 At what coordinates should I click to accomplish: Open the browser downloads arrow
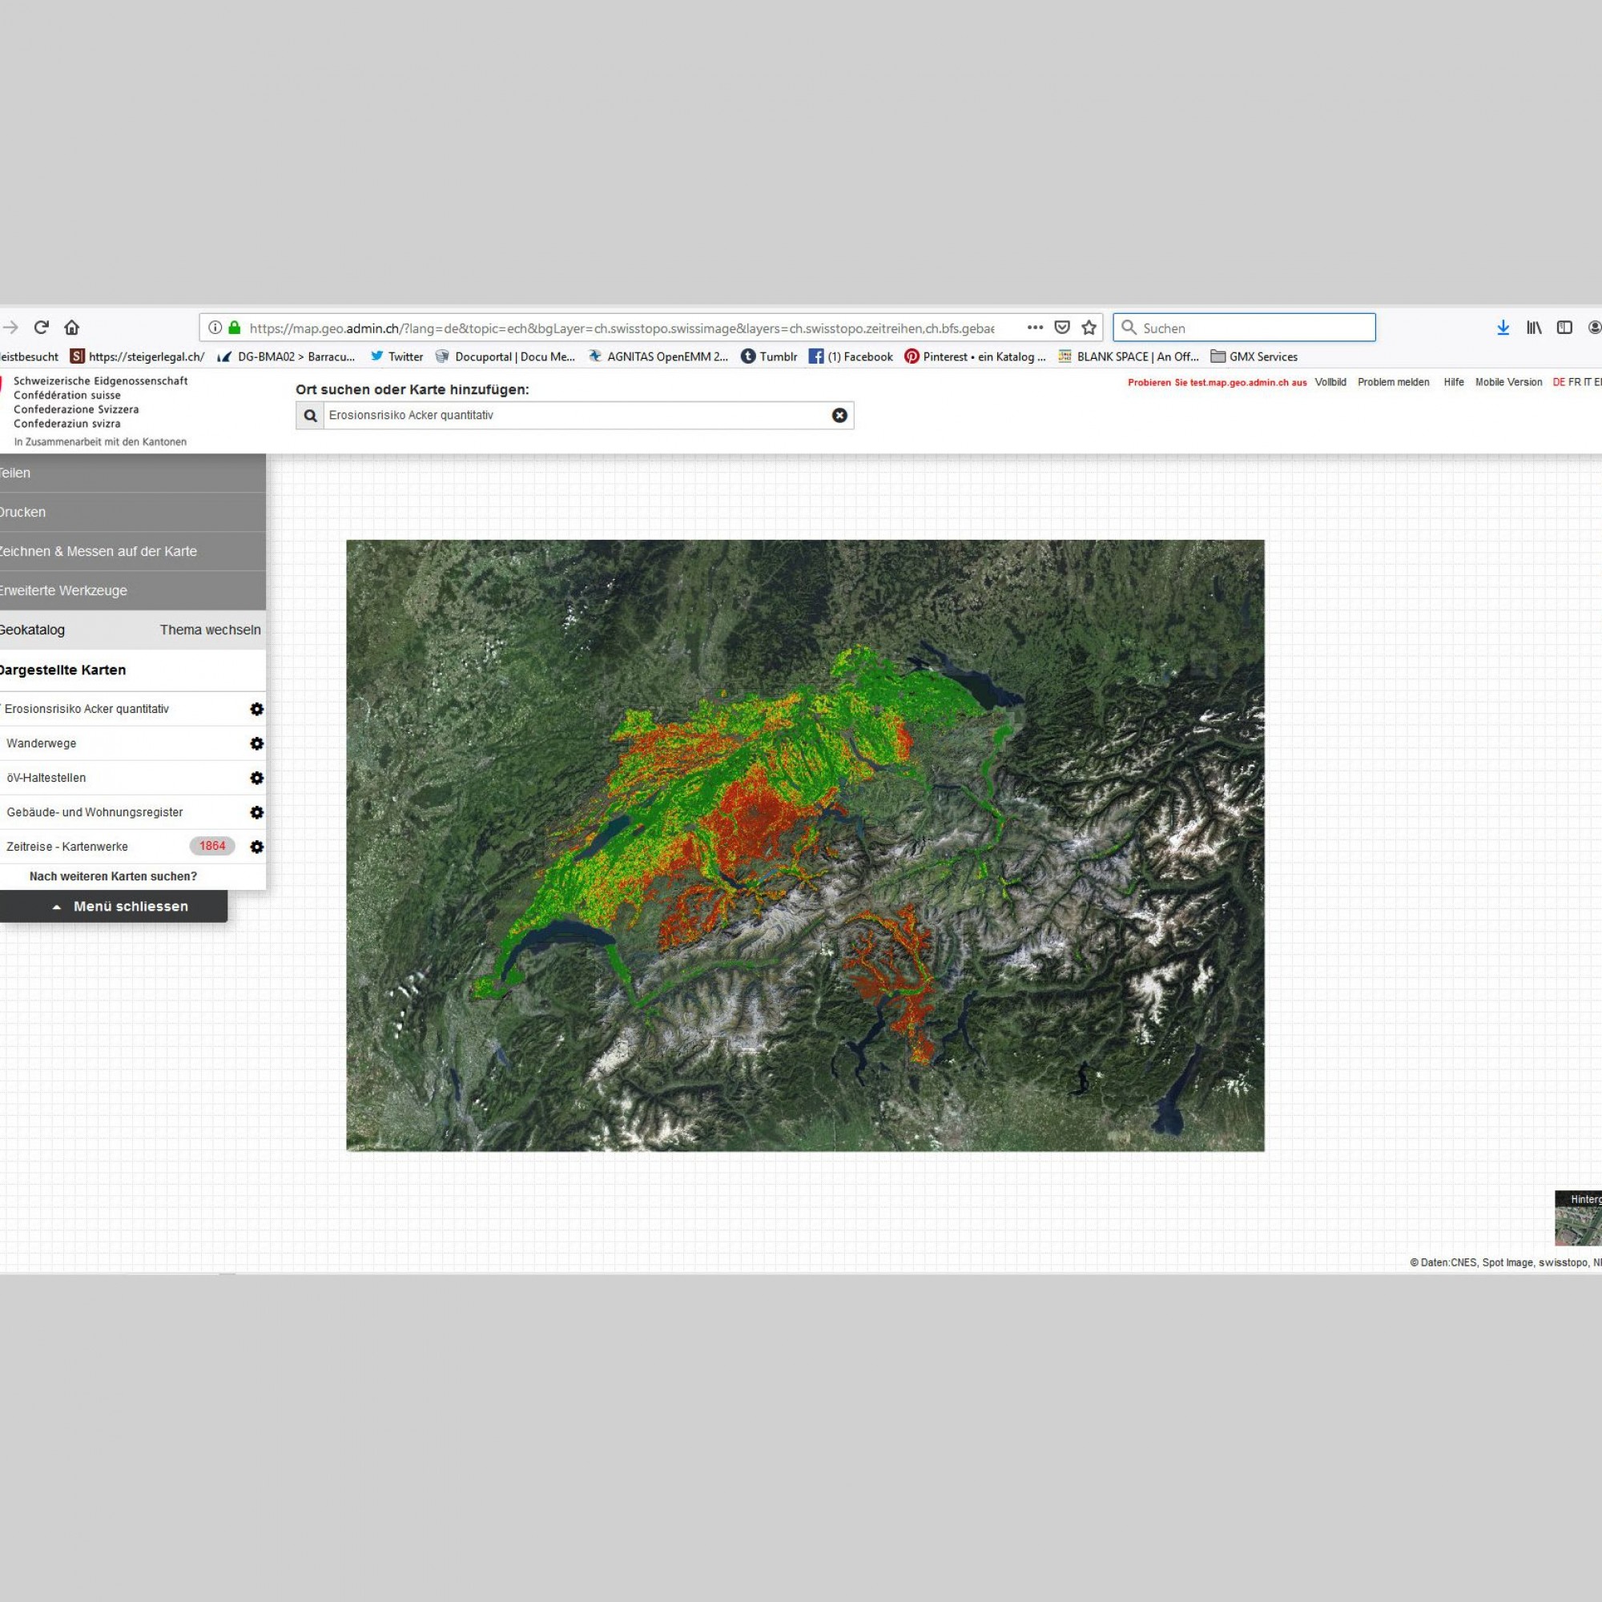(x=1503, y=328)
